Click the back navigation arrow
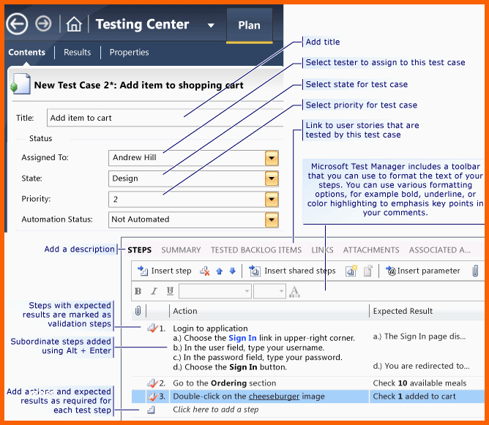 tap(17, 24)
